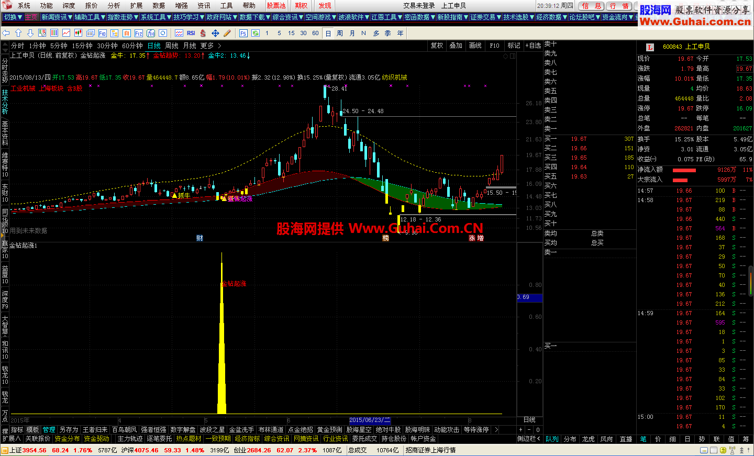Click the 期权 button

coord(301,6)
